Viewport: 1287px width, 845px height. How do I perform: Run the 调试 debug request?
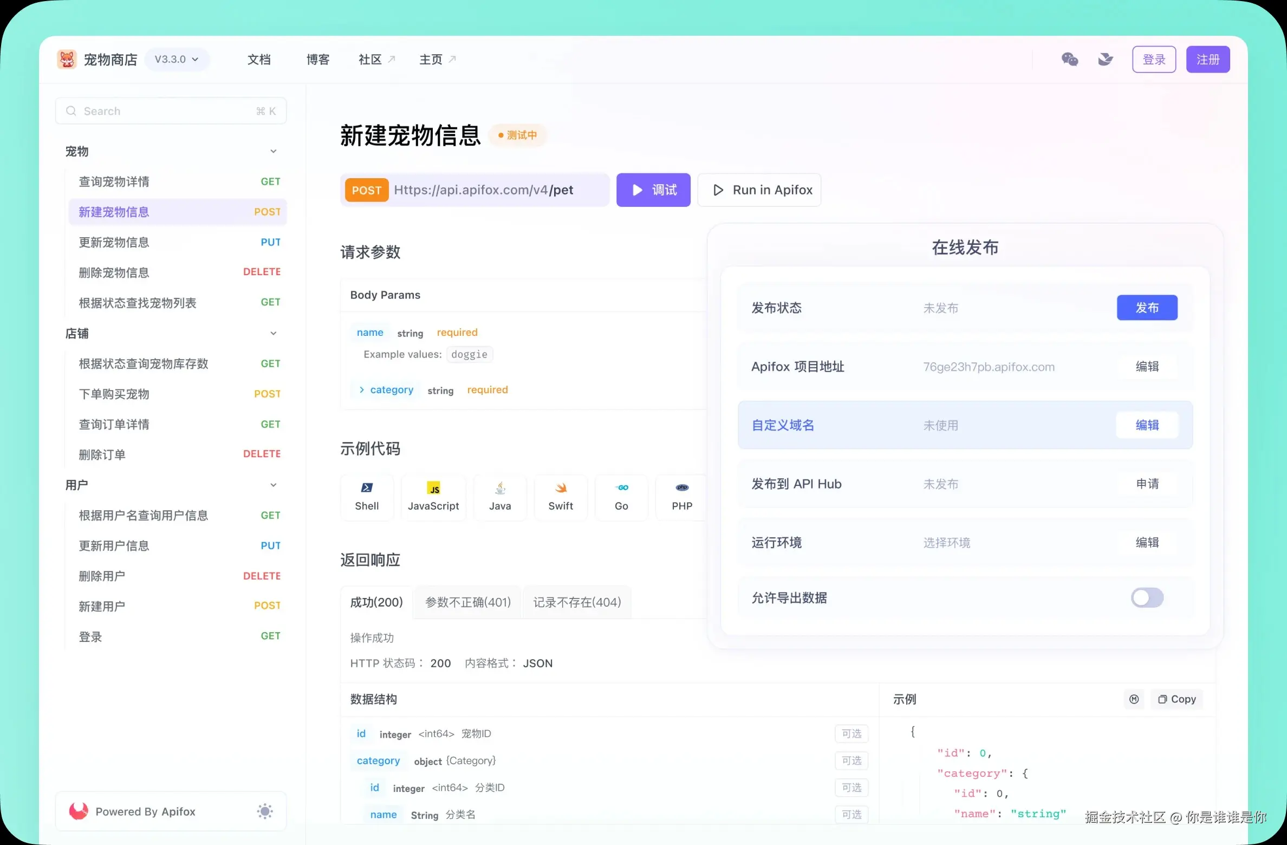653,190
